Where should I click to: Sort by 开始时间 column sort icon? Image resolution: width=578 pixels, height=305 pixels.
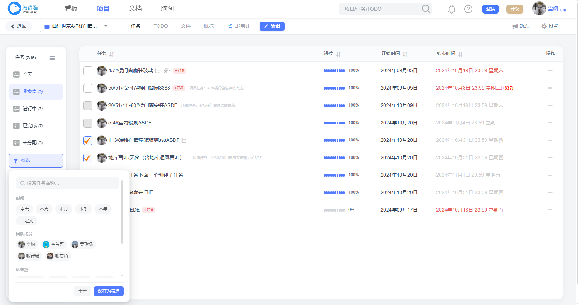point(405,54)
